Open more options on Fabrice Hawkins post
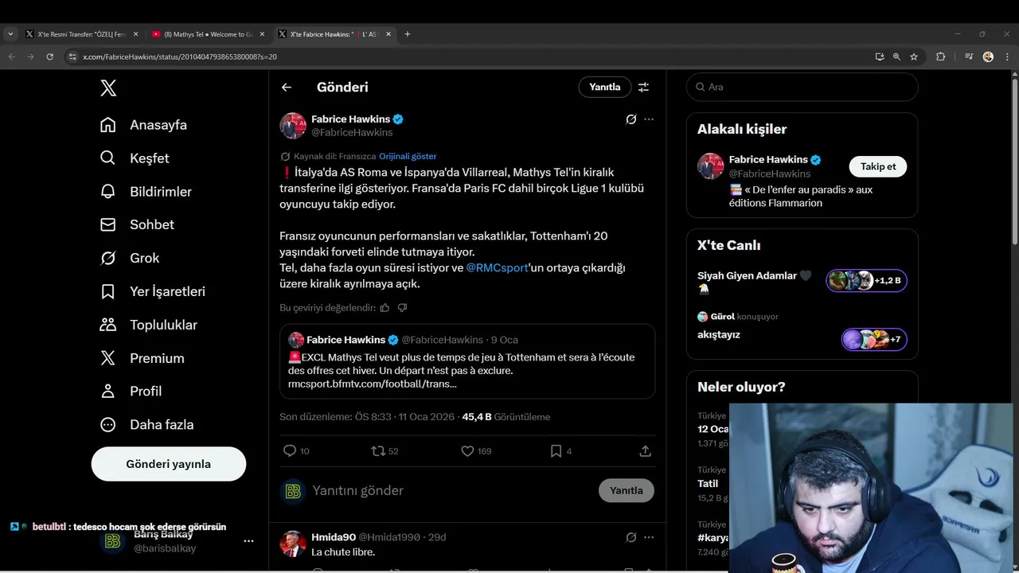This screenshot has height=573, width=1019. (x=649, y=119)
